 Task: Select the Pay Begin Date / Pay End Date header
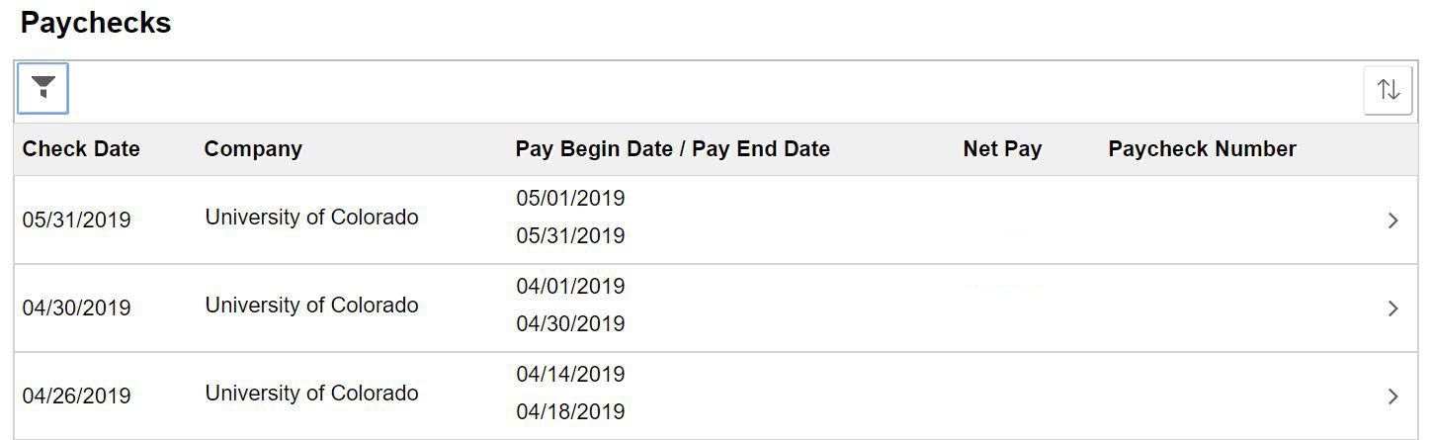(x=672, y=149)
